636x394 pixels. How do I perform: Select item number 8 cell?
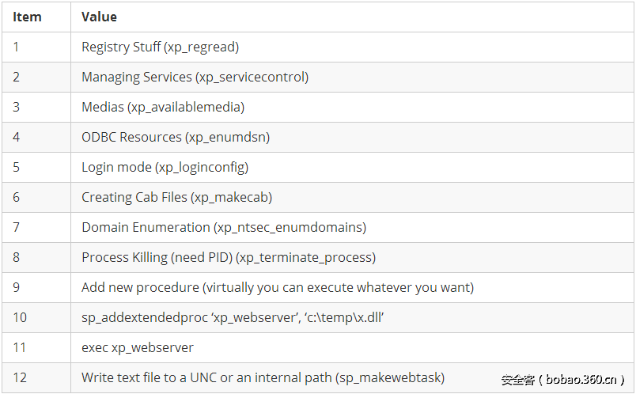17,258
